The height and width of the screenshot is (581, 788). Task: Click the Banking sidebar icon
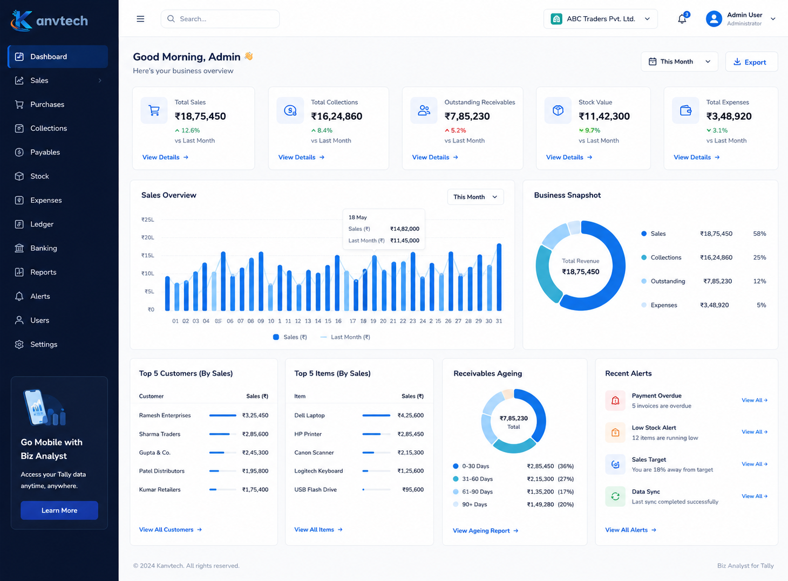[x=19, y=248]
